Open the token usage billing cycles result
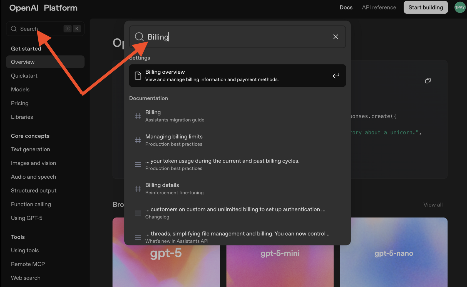The width and height of the screenshot is (467, 287). pyautogui.click(x=237, y=164)
